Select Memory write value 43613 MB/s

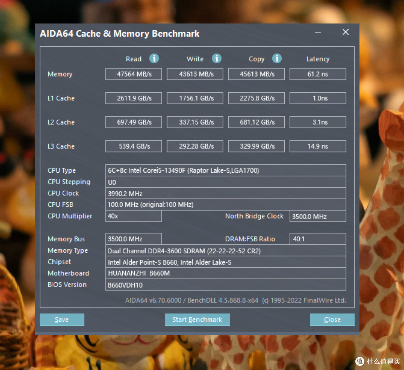pos(195,74)
